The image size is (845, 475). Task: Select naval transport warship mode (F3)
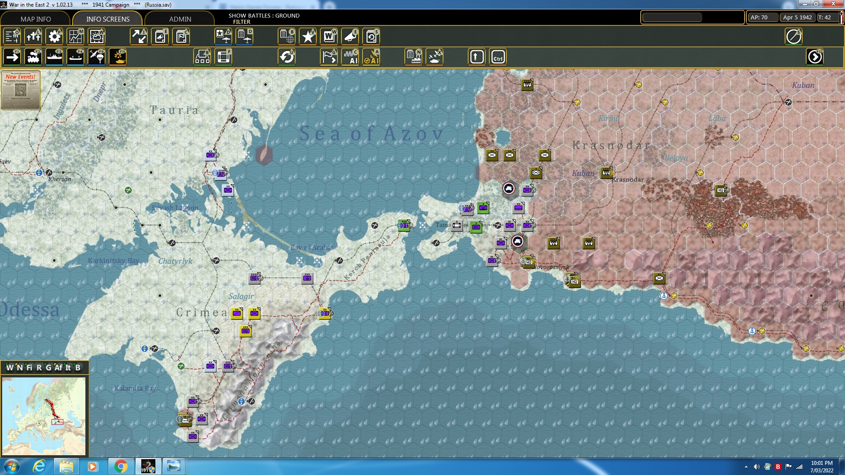click(x=55, y=57)
